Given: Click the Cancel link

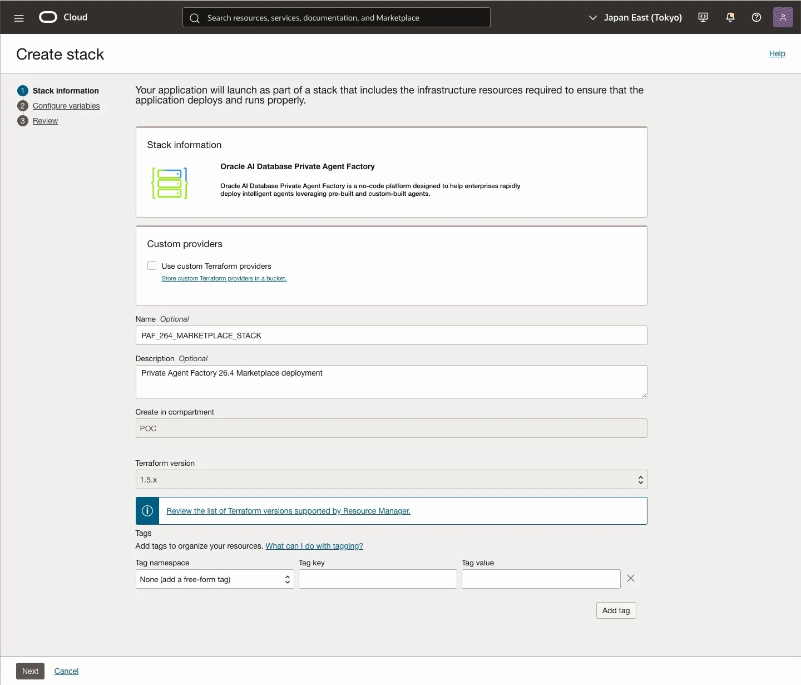Looking at the screenshot, I should (x=66, y=671).
